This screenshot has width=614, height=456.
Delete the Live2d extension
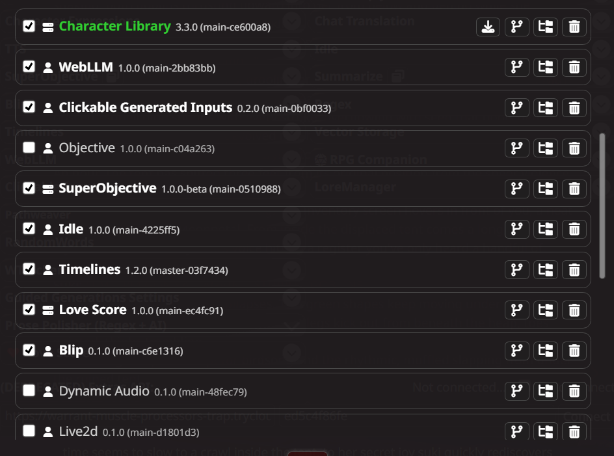click(x=574, y=431)
